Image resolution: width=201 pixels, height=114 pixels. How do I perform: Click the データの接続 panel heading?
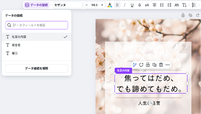14,15
